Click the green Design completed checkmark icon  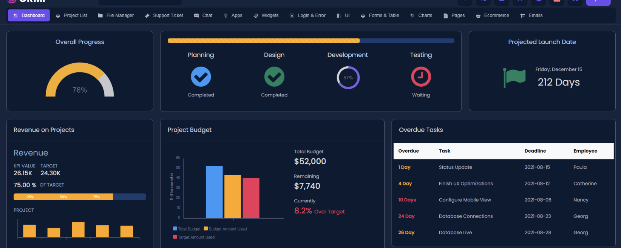click(x=274, y=77)
